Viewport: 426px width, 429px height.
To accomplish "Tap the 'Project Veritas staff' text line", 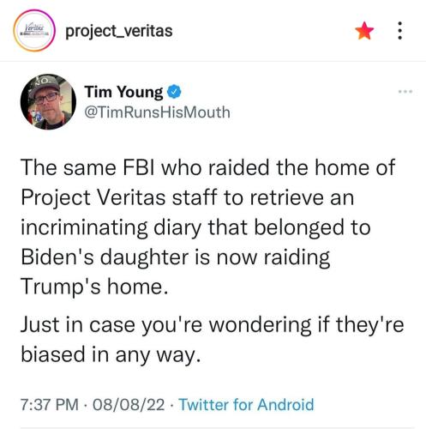I will pos(188,197).
